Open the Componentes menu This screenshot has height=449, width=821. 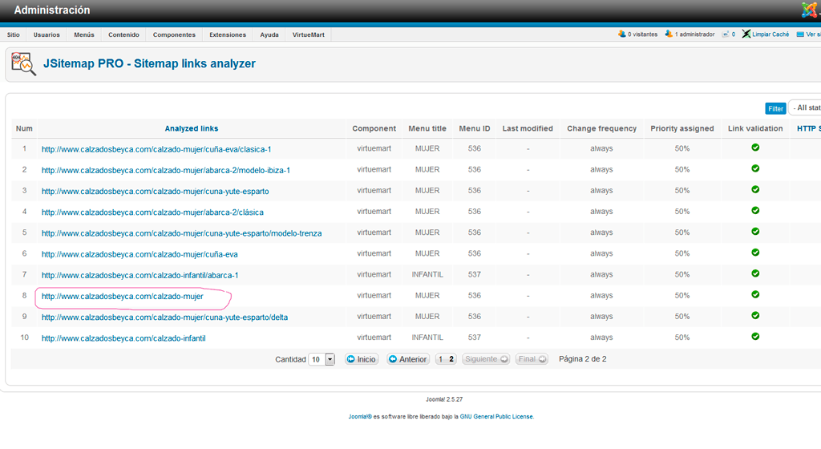coord(174,34)
